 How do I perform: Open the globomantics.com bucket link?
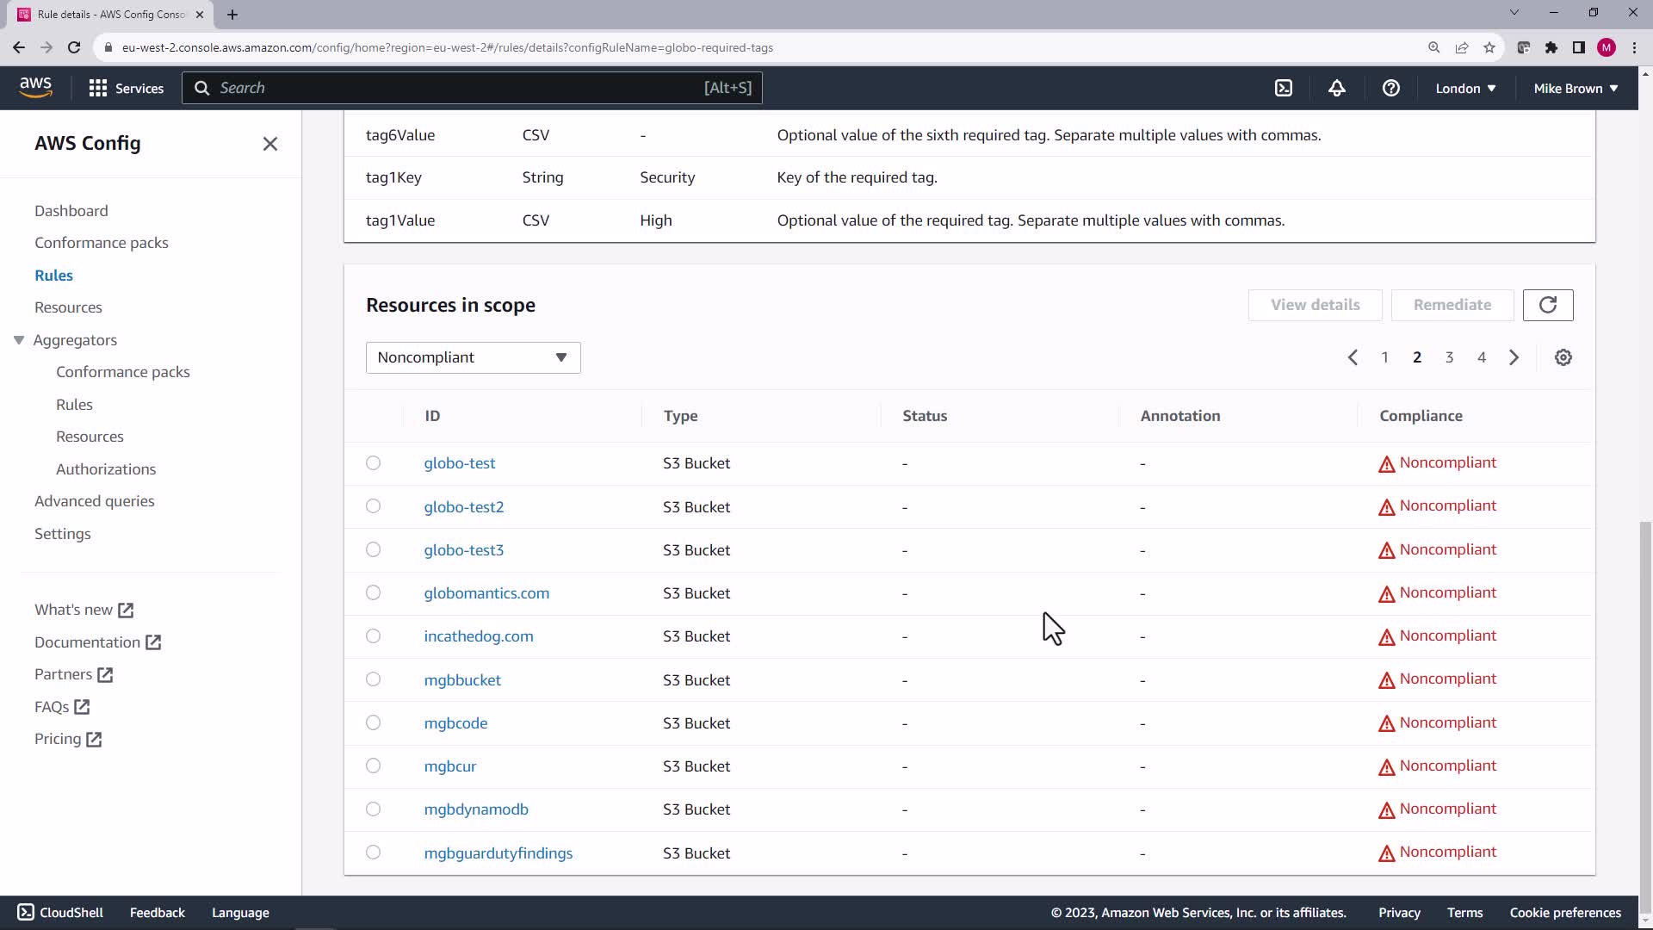coord(486,593)
